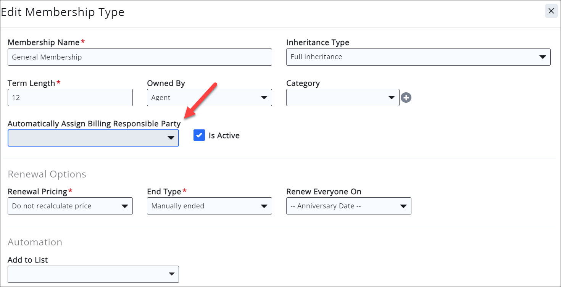Click the 'Is Active' label text
This screenshot has height=287, width=561.
(x=224, y=135)
